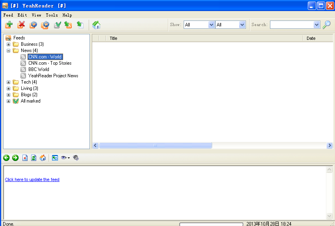This screenshot has width=335, height=226.
Task: Select the CNN.com - World feed
Action: [x=45, y=57]
